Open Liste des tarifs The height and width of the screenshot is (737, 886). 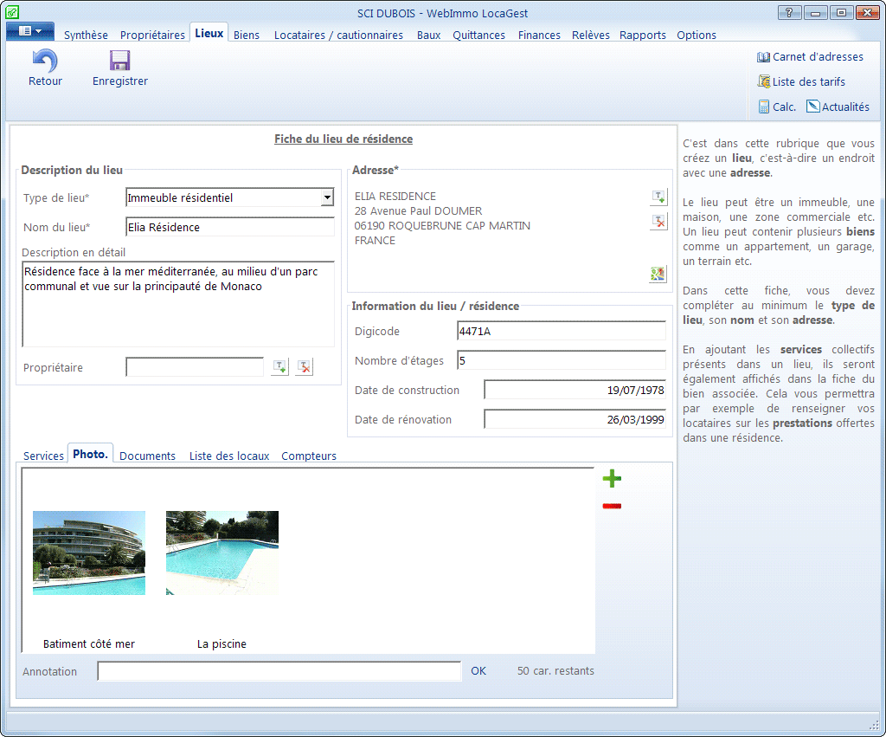point(801,82)
